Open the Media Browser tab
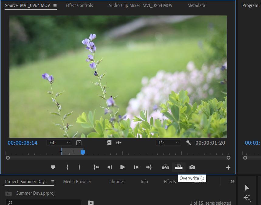 77,182
